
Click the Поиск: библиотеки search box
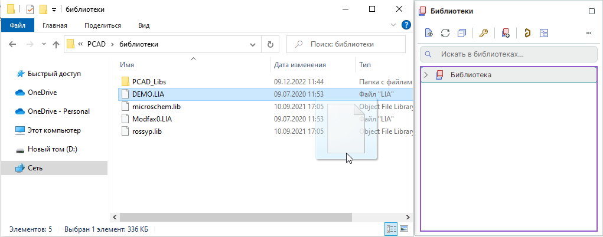point(346,44)
